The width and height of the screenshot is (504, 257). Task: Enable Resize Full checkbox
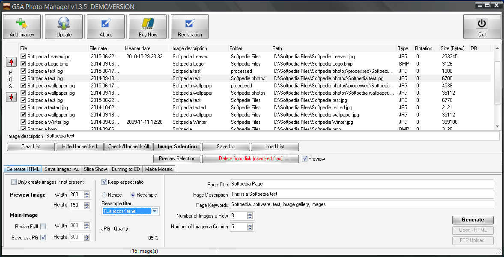43,227
